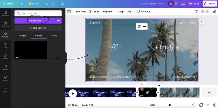Click the Crop tool
The width and height of the screenshot is (218, 108).
(121, 11)
